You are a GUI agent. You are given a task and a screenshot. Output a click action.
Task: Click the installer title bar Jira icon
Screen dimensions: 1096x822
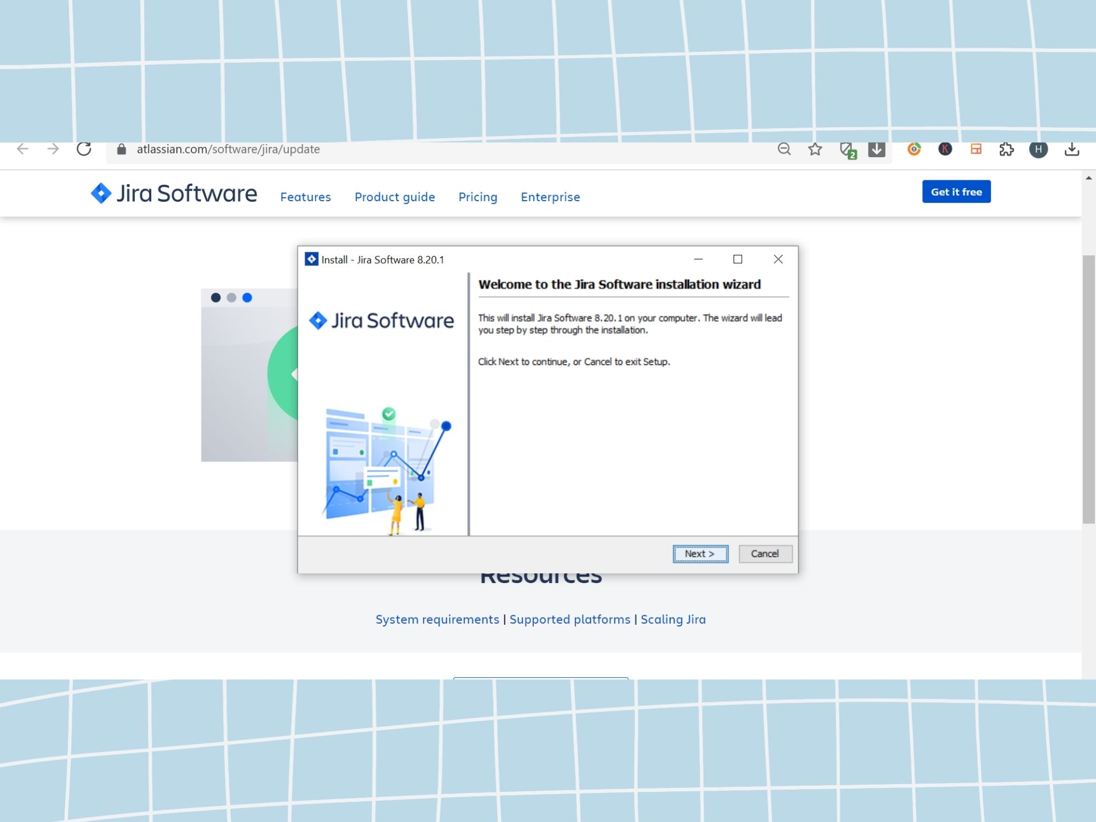311,259
